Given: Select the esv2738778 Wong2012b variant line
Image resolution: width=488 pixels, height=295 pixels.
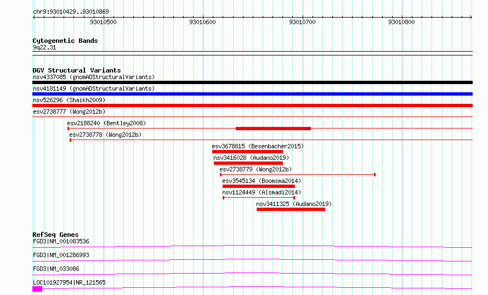Looking at the screenshot, I should click(x=271, y=140).
